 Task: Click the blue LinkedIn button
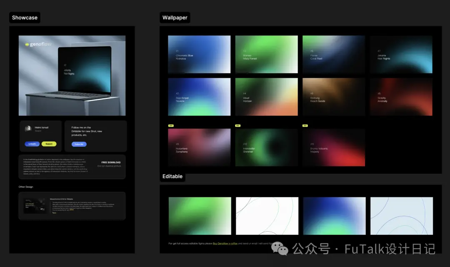(32, 144)
